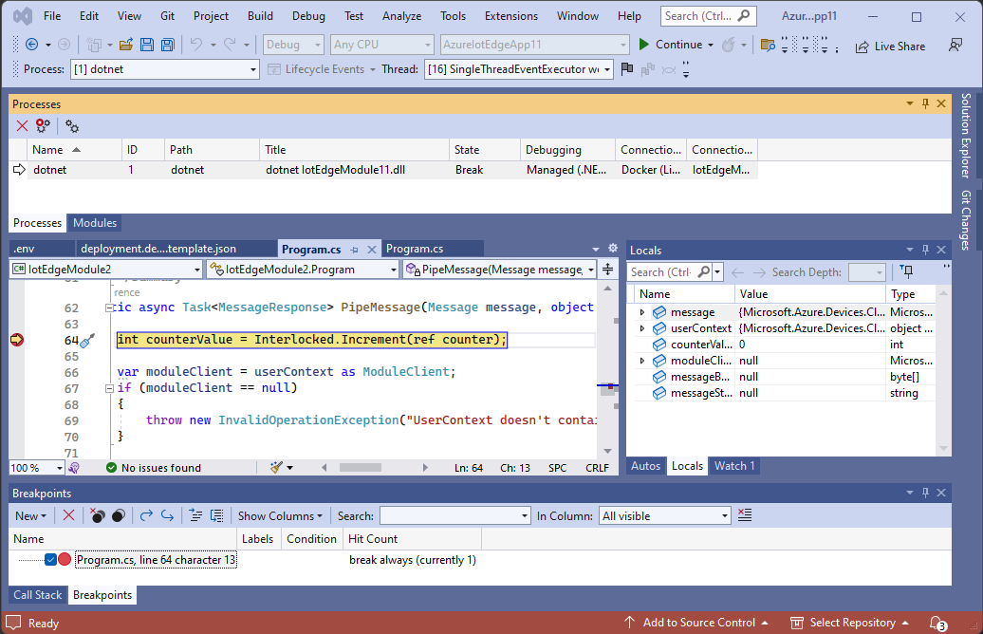Open the Extensions menu
Viewport: 983px width, 634px height.
click(510, 15)
